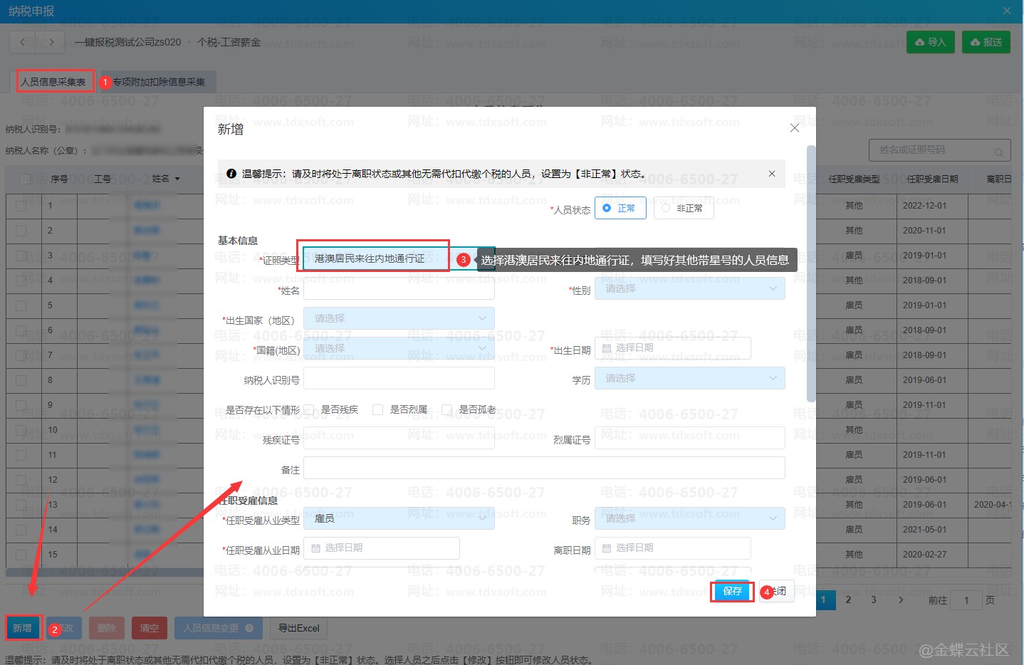This screenshot has height=665, width=1024.
Task: Click the search magnifier icon
Action: [x=998, y=152]
